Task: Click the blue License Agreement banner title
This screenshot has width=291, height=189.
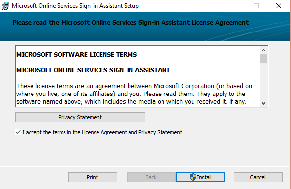Action: click(130, 23)
